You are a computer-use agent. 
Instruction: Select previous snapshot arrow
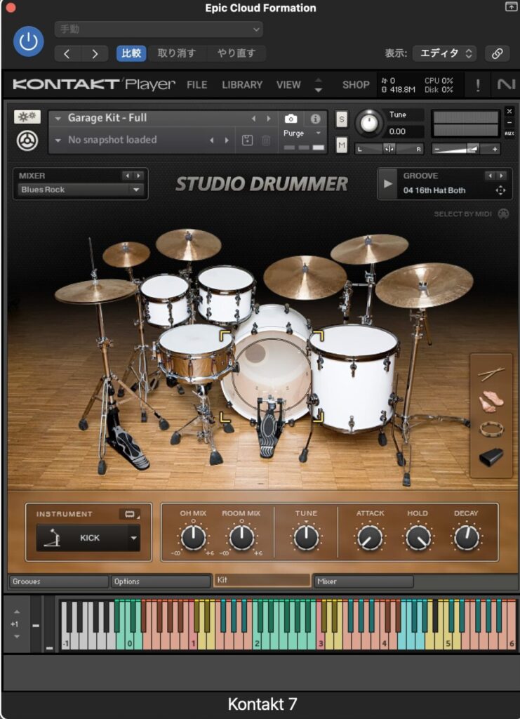[212, 140]
